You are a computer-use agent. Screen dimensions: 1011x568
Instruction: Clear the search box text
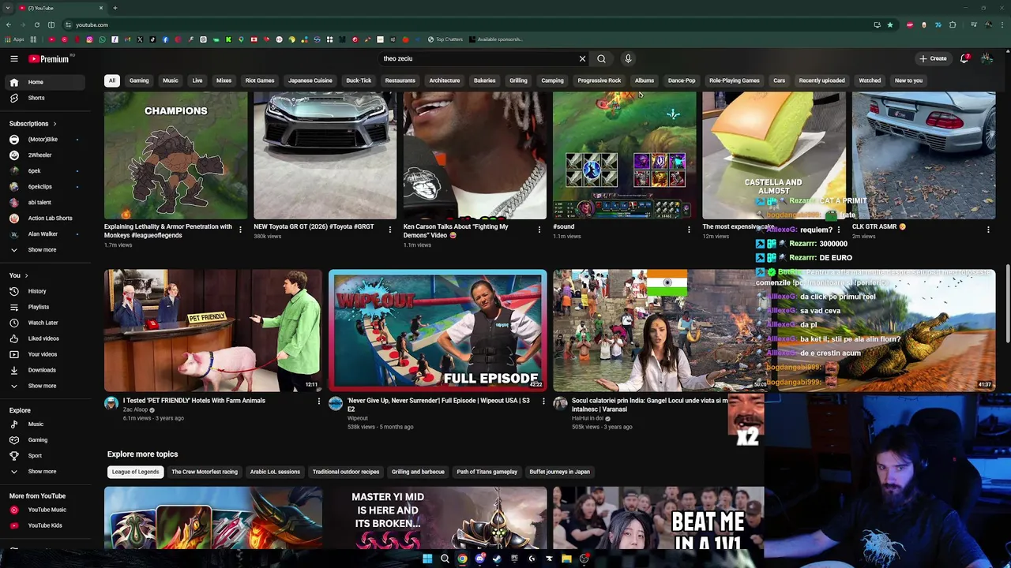coord(582,58)
